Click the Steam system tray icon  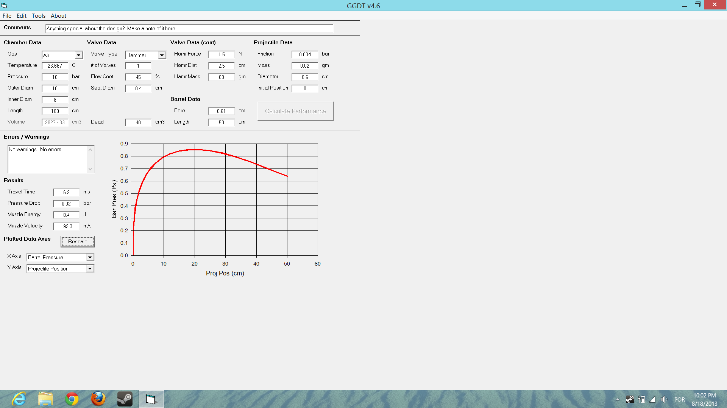click(630, 399)
